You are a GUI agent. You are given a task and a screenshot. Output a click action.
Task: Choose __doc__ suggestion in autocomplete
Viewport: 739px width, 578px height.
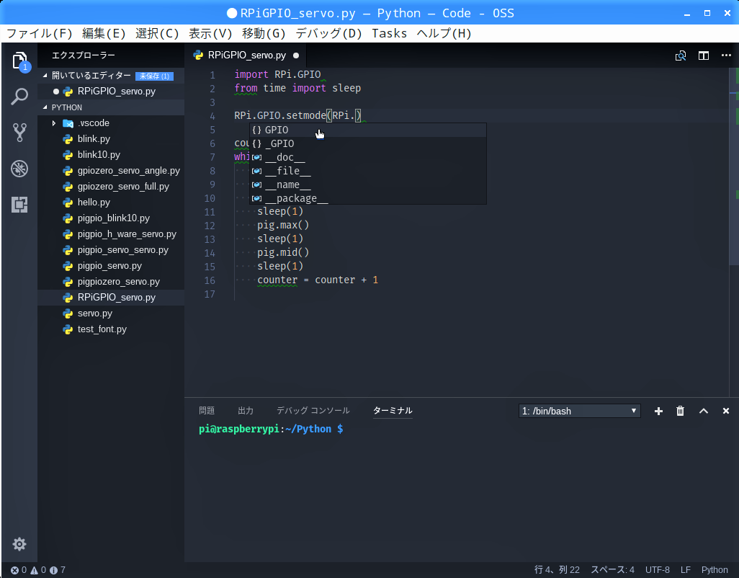click(x=367, y=157)
